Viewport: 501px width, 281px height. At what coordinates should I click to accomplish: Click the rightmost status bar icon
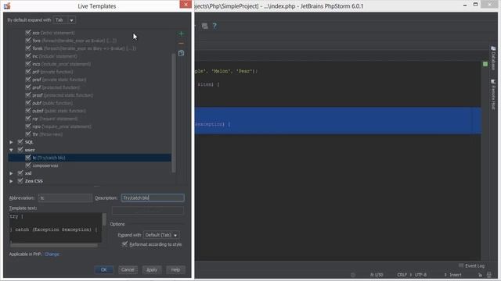(488, 275)
